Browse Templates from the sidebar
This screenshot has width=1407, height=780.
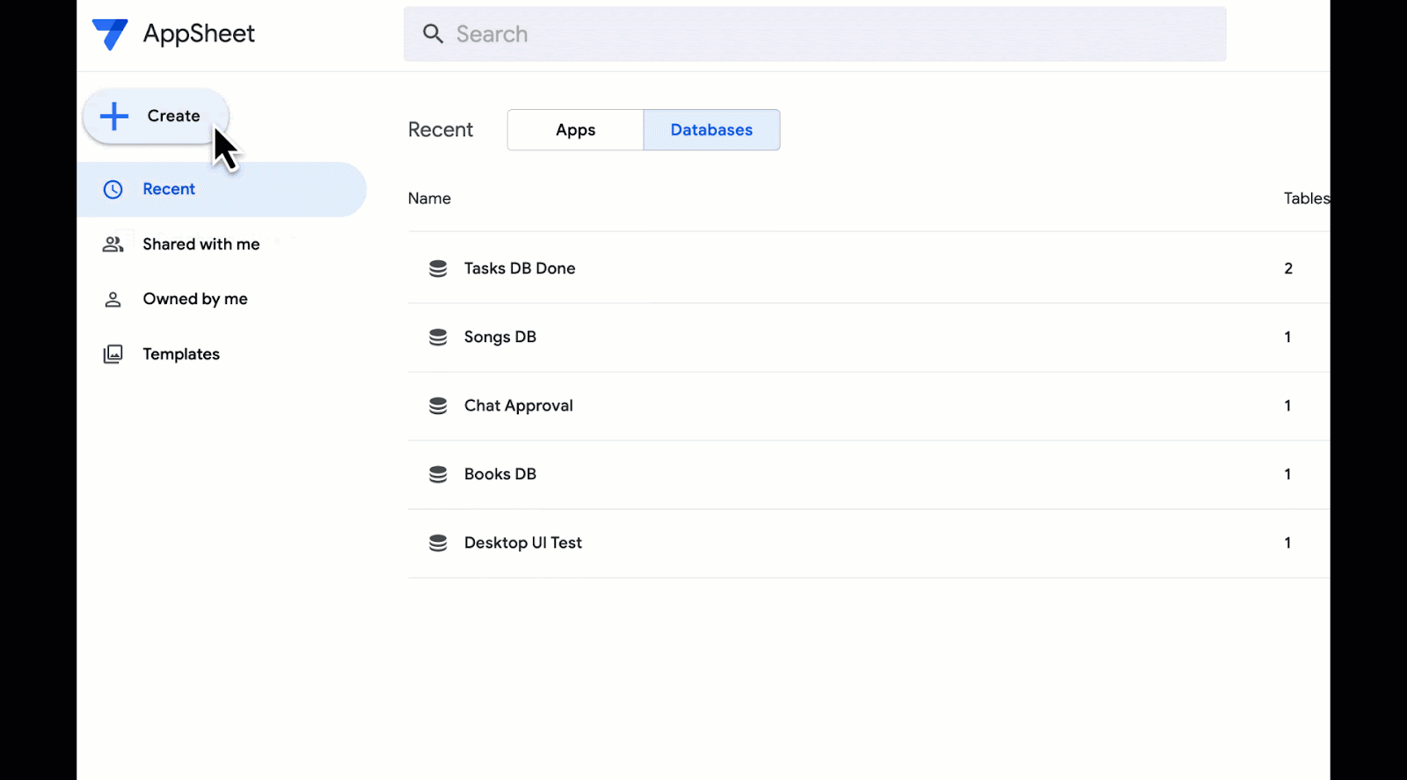point(181,354)
